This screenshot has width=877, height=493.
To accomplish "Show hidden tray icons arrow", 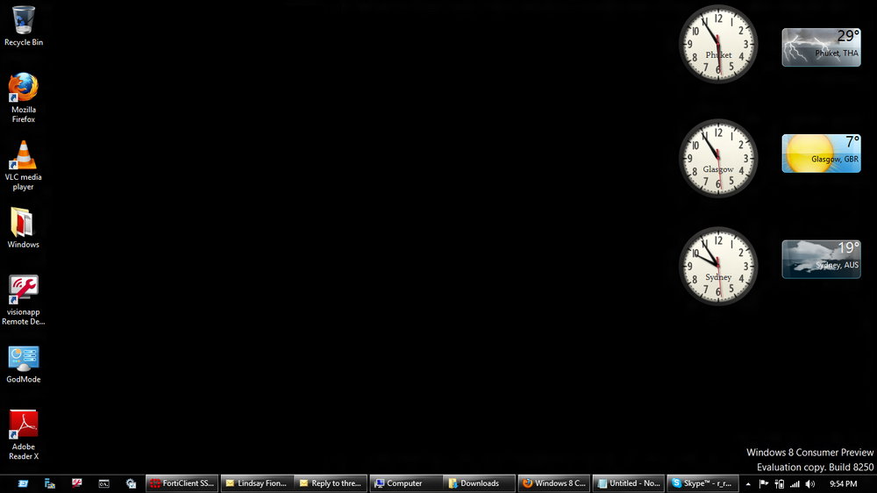I will pos(748,483).
